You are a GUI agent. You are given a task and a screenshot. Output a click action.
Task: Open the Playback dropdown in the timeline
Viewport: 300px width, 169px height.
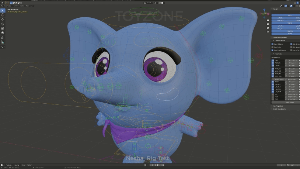tap(9, 165)
